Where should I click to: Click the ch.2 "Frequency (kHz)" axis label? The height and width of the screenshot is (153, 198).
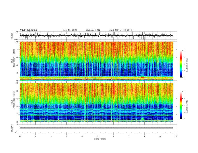[14, 99]
